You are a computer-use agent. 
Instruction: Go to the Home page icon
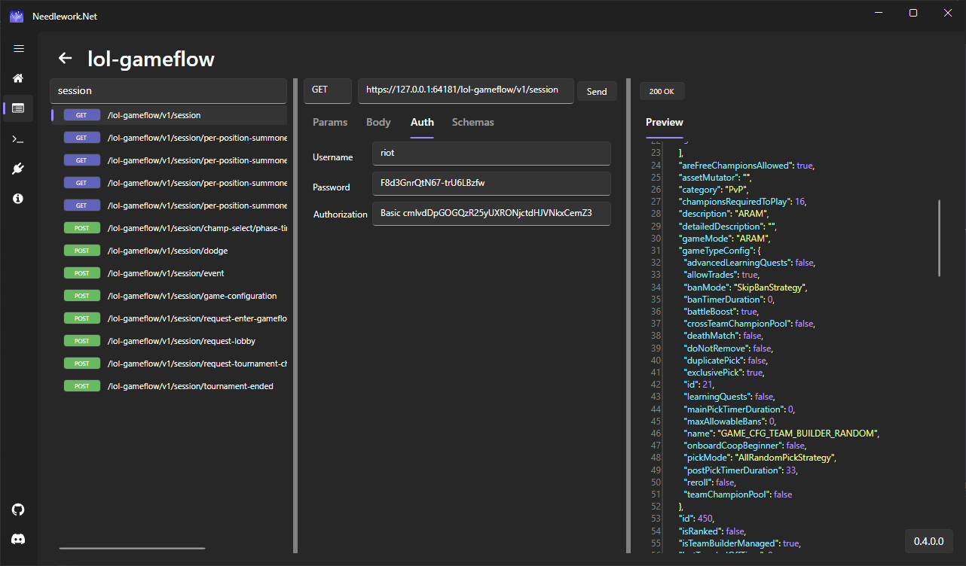(x=19, y=78)
